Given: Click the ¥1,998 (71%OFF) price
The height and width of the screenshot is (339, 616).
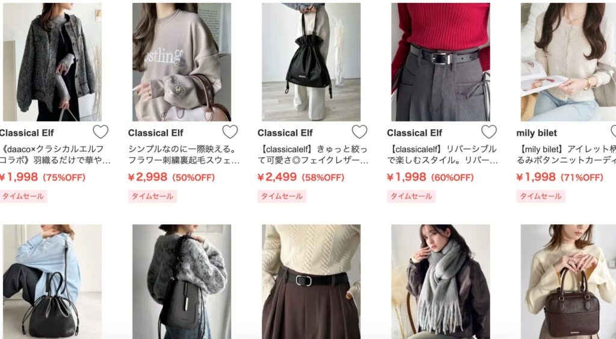Looking at the screenshot, I should click(559, 177).
